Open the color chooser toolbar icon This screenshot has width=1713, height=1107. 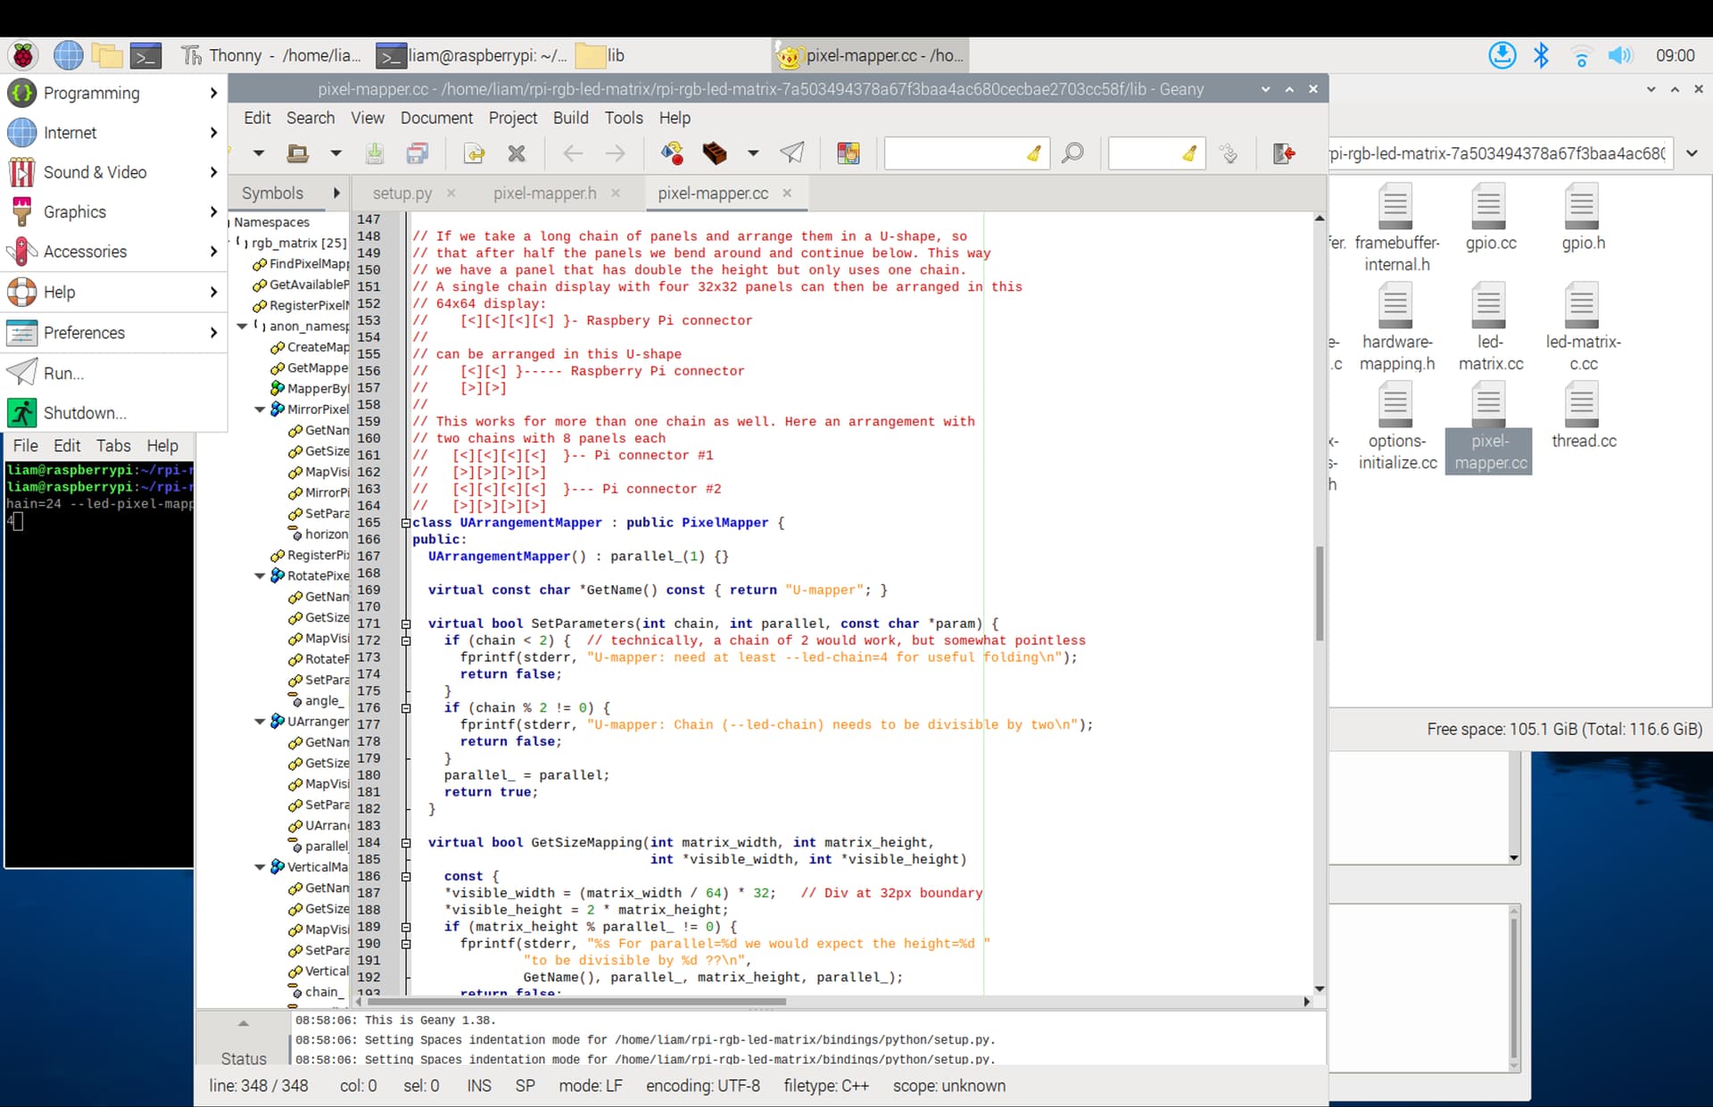pyautogui.click(x=848, y=153)
